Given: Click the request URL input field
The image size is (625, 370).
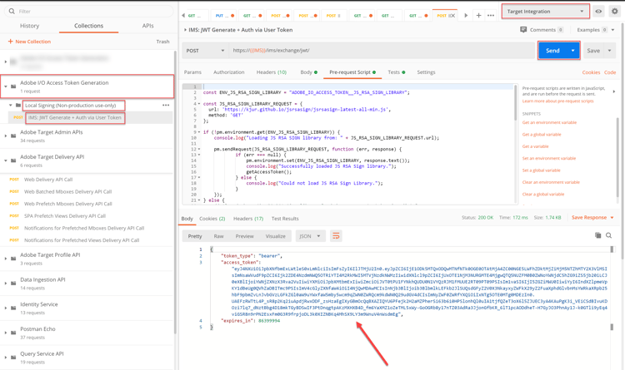Looking at the screenshot, I should [381, 51].
